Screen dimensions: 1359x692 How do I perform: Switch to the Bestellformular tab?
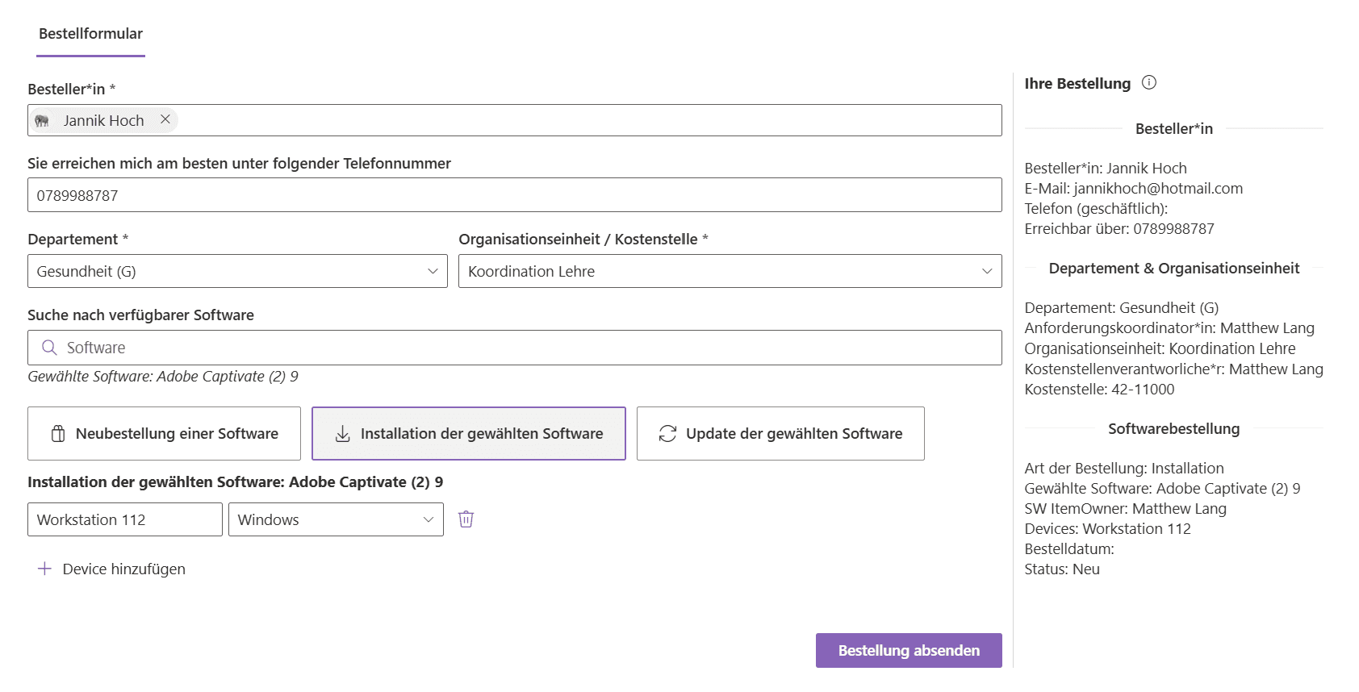(x=90, y=34)
